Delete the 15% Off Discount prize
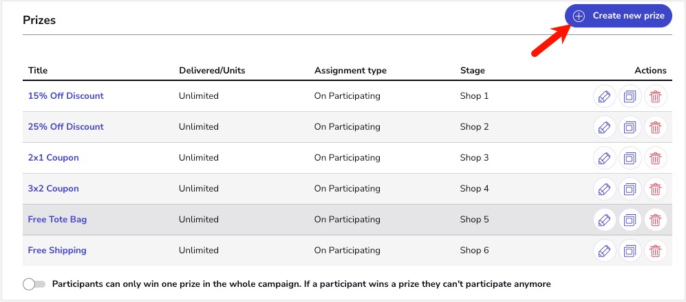686x302 pixels. pyautogui.click(x=655, y=97)
